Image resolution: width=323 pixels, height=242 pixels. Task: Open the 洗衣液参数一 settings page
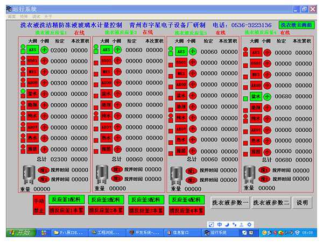coord(230,203)
